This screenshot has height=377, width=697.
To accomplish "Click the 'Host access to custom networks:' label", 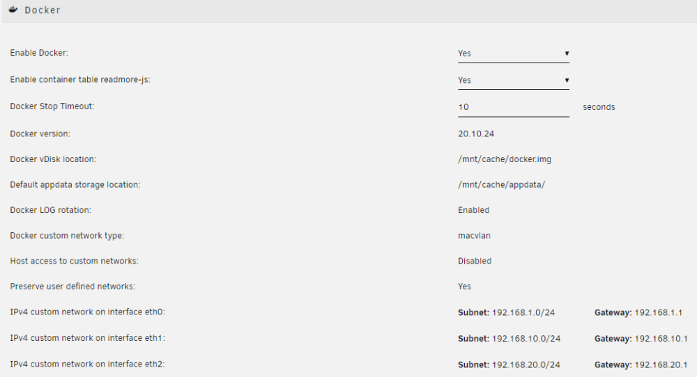I will click(x=75, y=262).
